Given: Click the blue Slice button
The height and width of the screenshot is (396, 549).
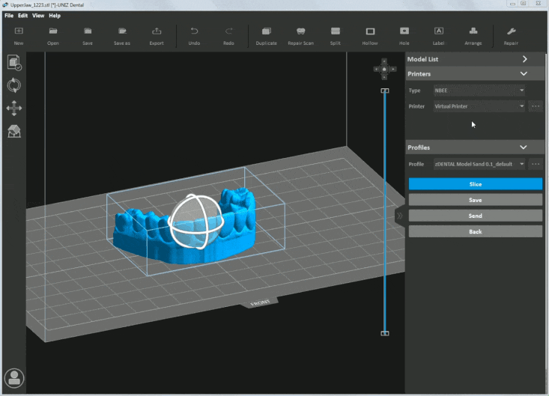Looking at the screenshot, I should pos(475,184).
